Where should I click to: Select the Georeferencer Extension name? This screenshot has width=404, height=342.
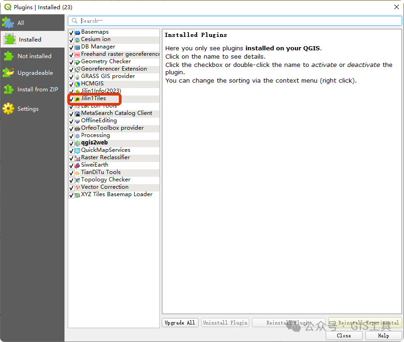[114, 69]
